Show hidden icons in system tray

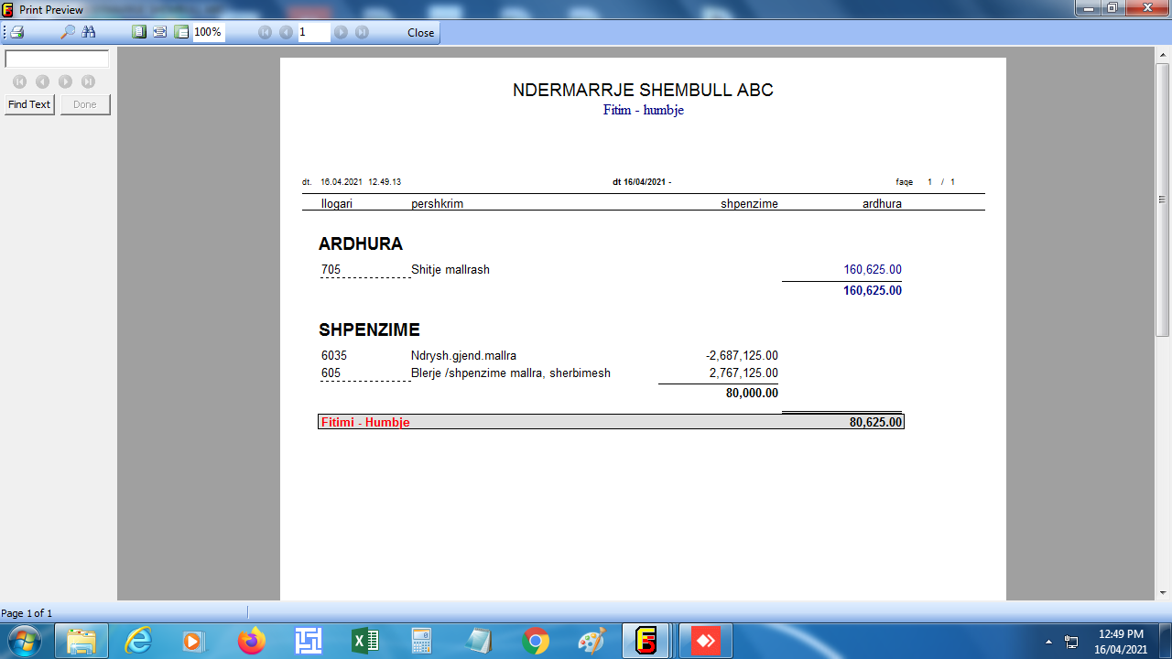[1047, 641]
